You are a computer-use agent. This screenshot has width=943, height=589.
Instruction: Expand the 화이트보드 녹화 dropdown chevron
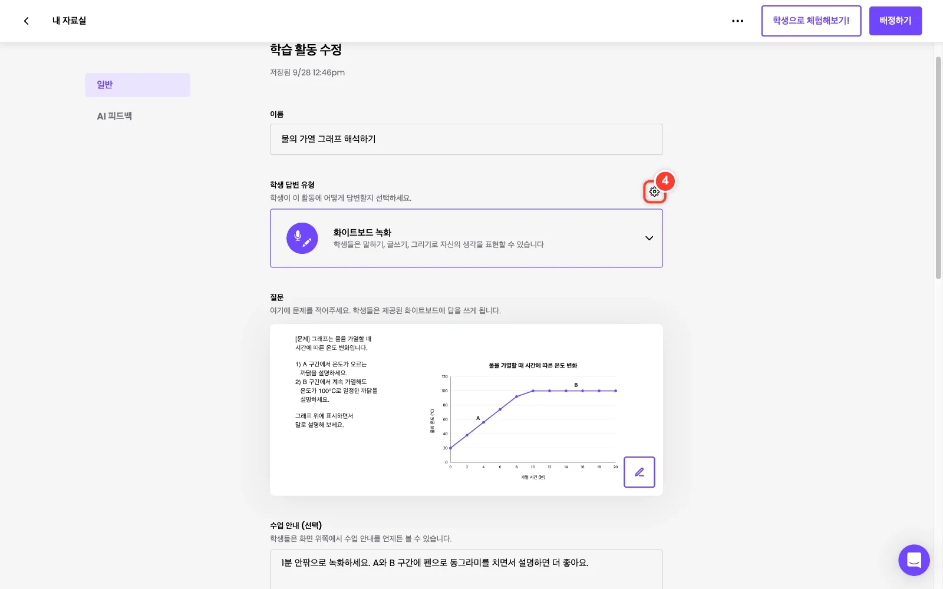[649, 239]
